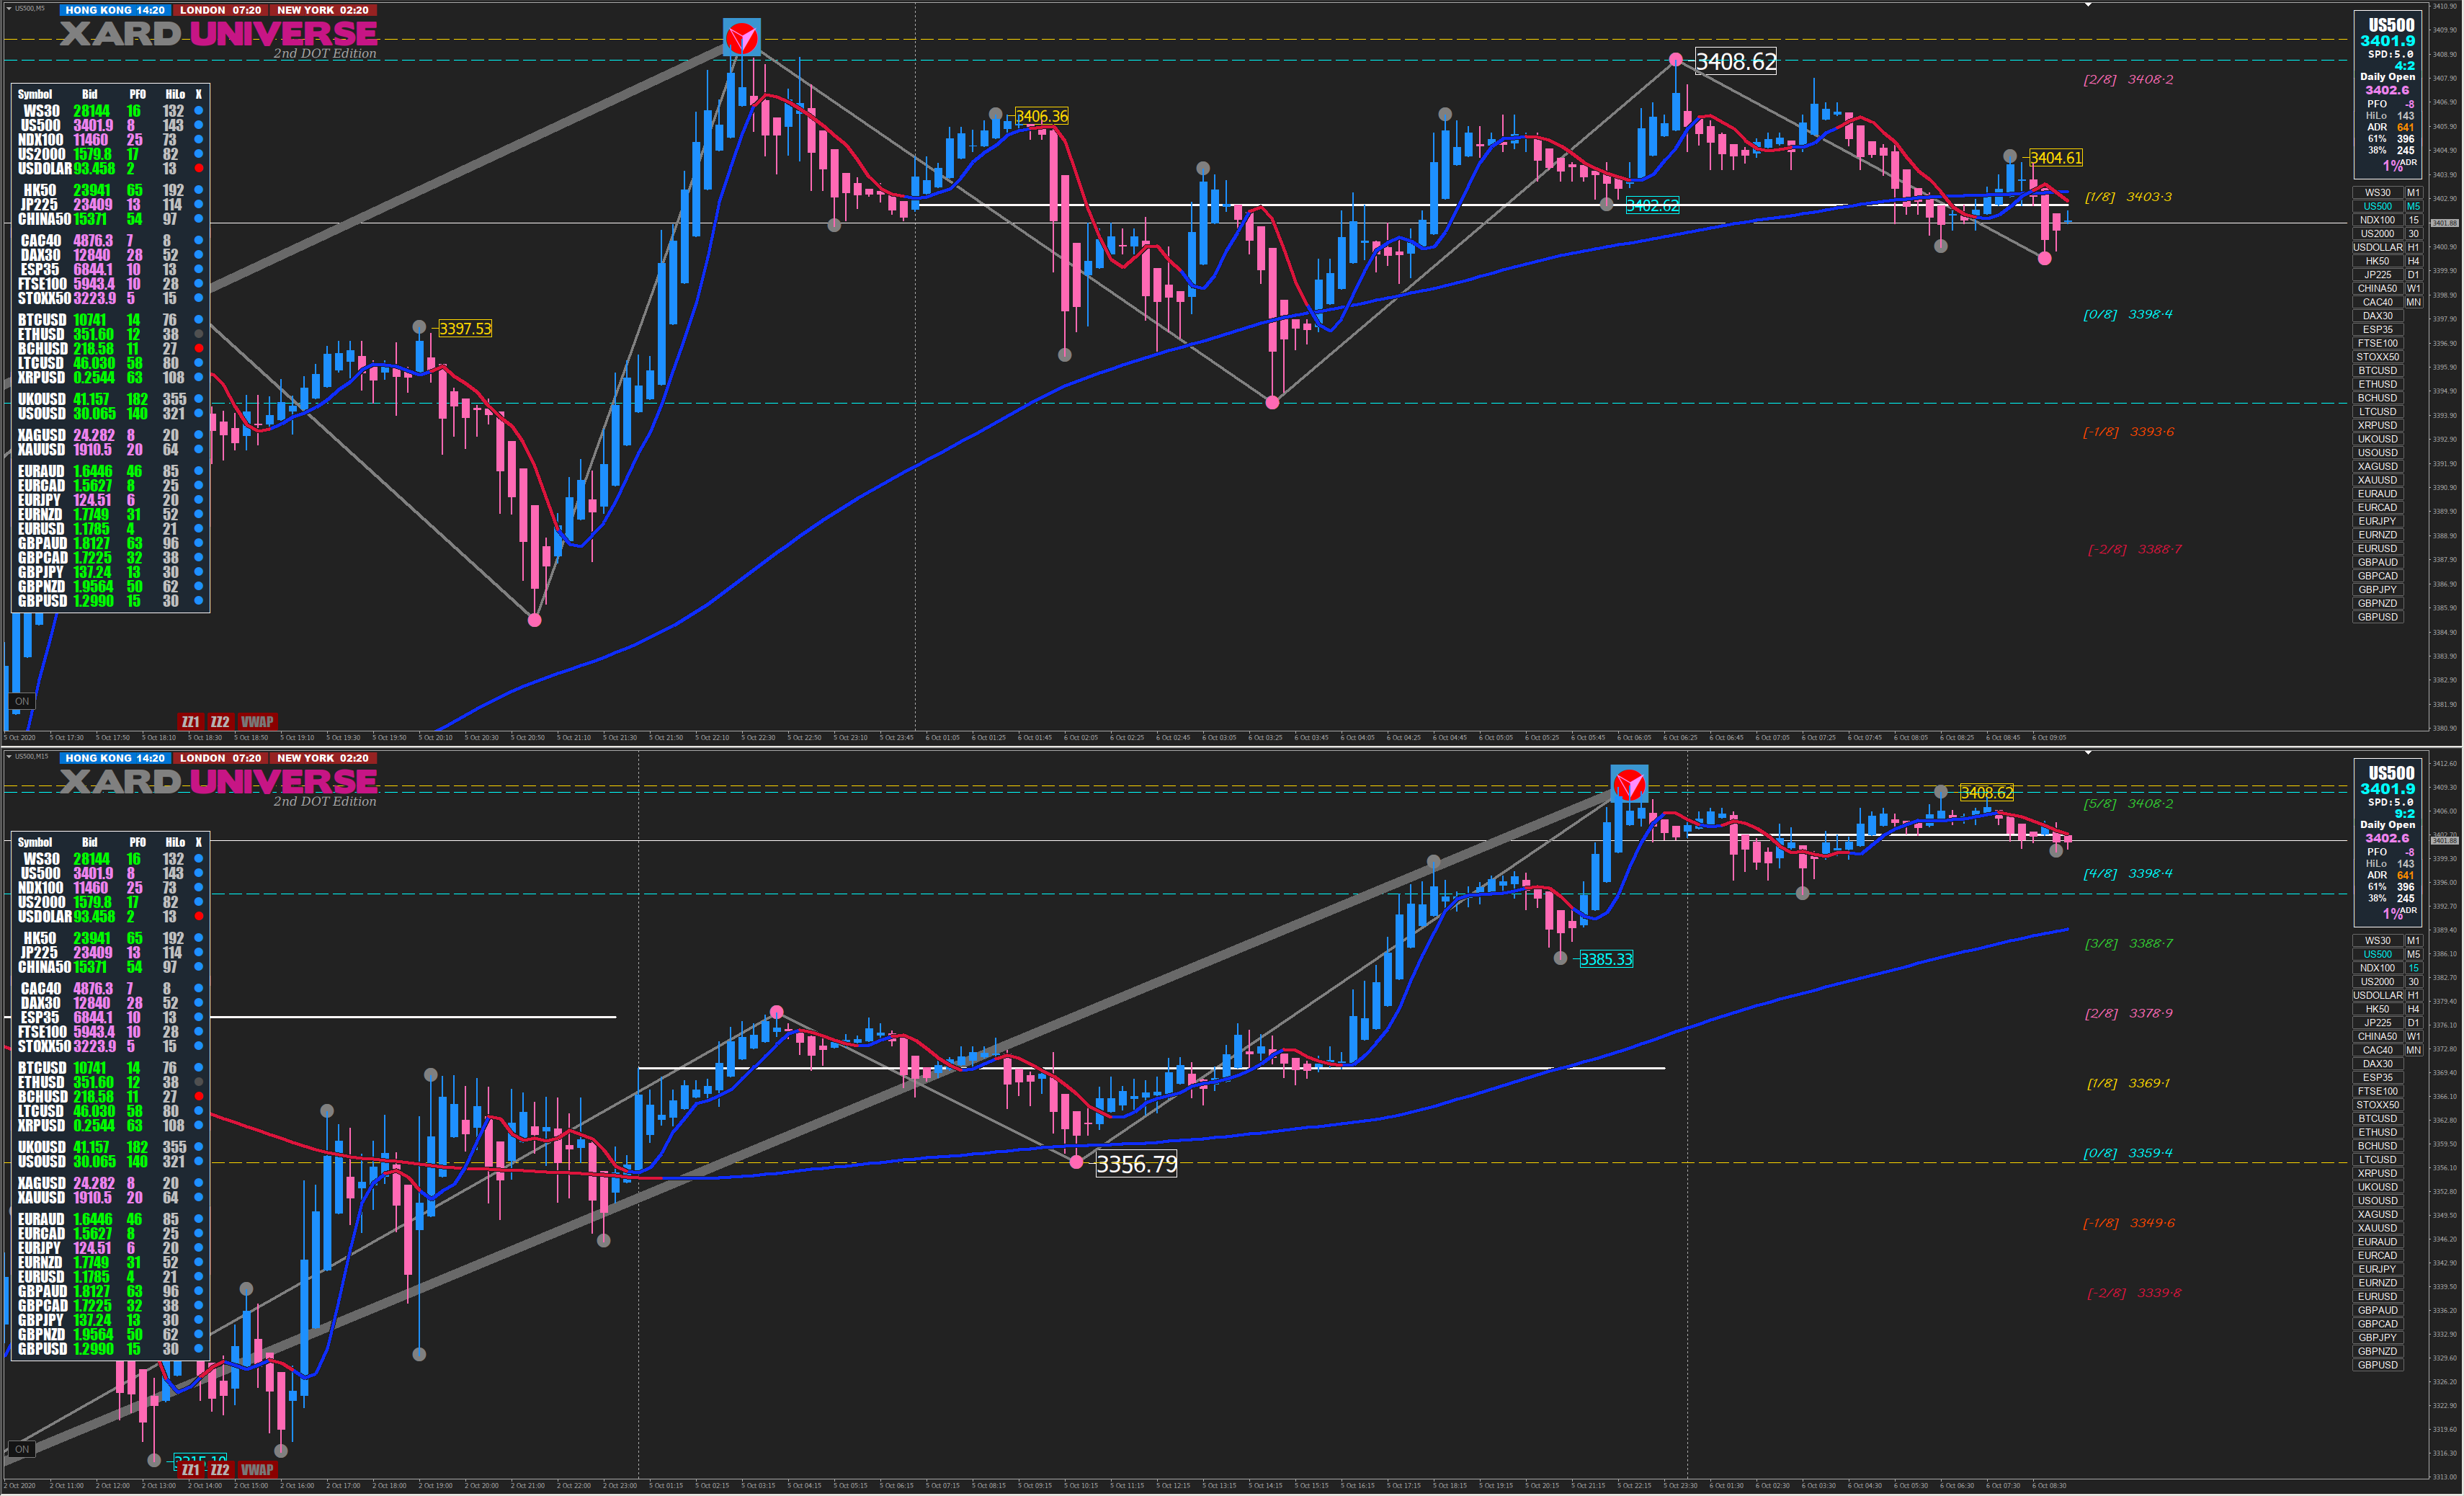Screen dimensions: 2464x1496
Task: Click the blue dot beside WS30 in top table
Action: click(x=199, y=111)
